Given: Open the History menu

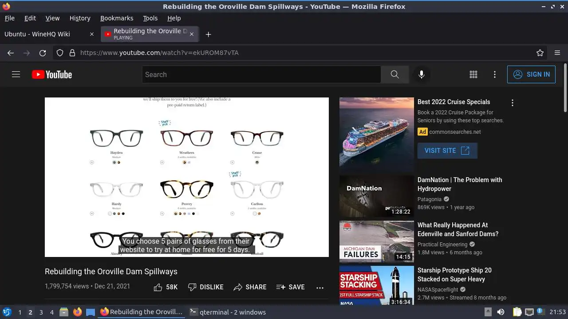Looking at the screenshot, I should pos(80,18).
